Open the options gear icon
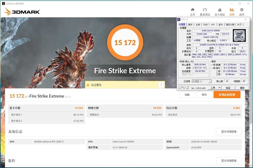253x168 pixels. (242, 10)
